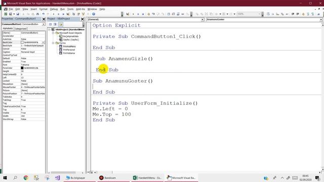Open Properties Window from the toolbar icon

tap(78, 14)
